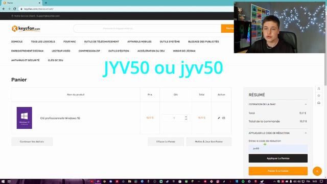
Task: Open a new browser tab with plus
Action: point(46,3)
